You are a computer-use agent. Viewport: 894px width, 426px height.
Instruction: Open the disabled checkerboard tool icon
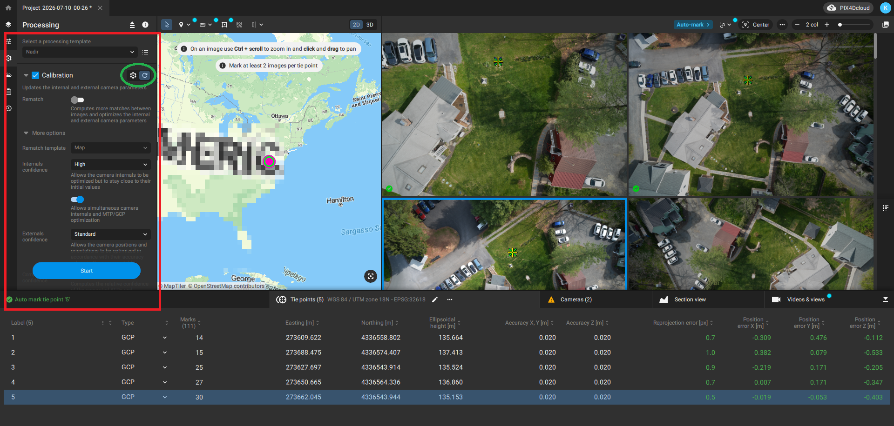[239, 25]
